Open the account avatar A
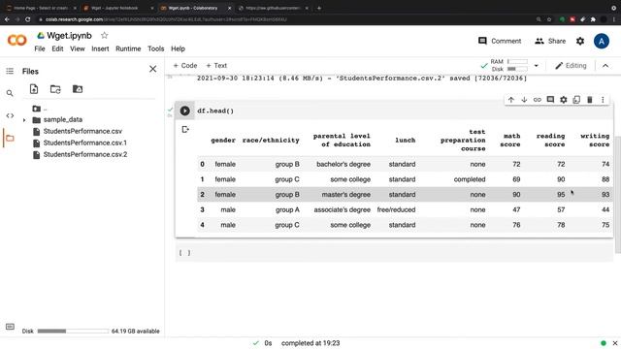 (602, 41)
